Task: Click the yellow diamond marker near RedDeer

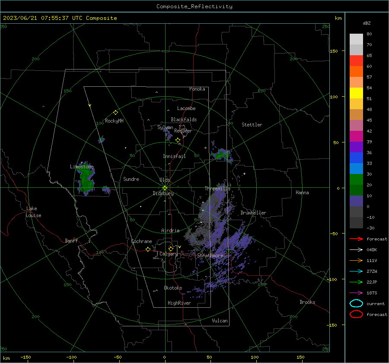Action: coord(178,140)
